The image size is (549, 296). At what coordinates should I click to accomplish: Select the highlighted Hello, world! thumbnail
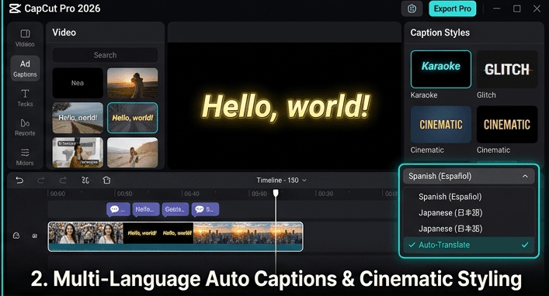tap(132, 118)
